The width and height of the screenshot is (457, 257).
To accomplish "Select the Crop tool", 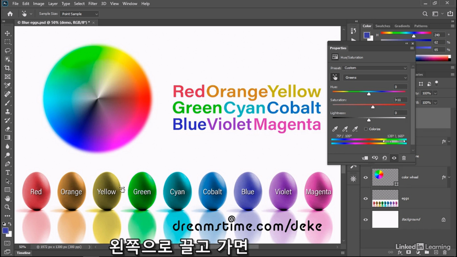I will tap(7, 68).
